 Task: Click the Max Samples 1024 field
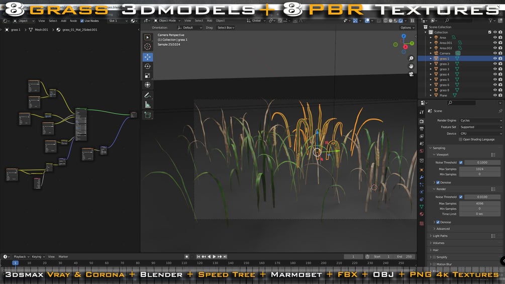(x=479, y=169)
